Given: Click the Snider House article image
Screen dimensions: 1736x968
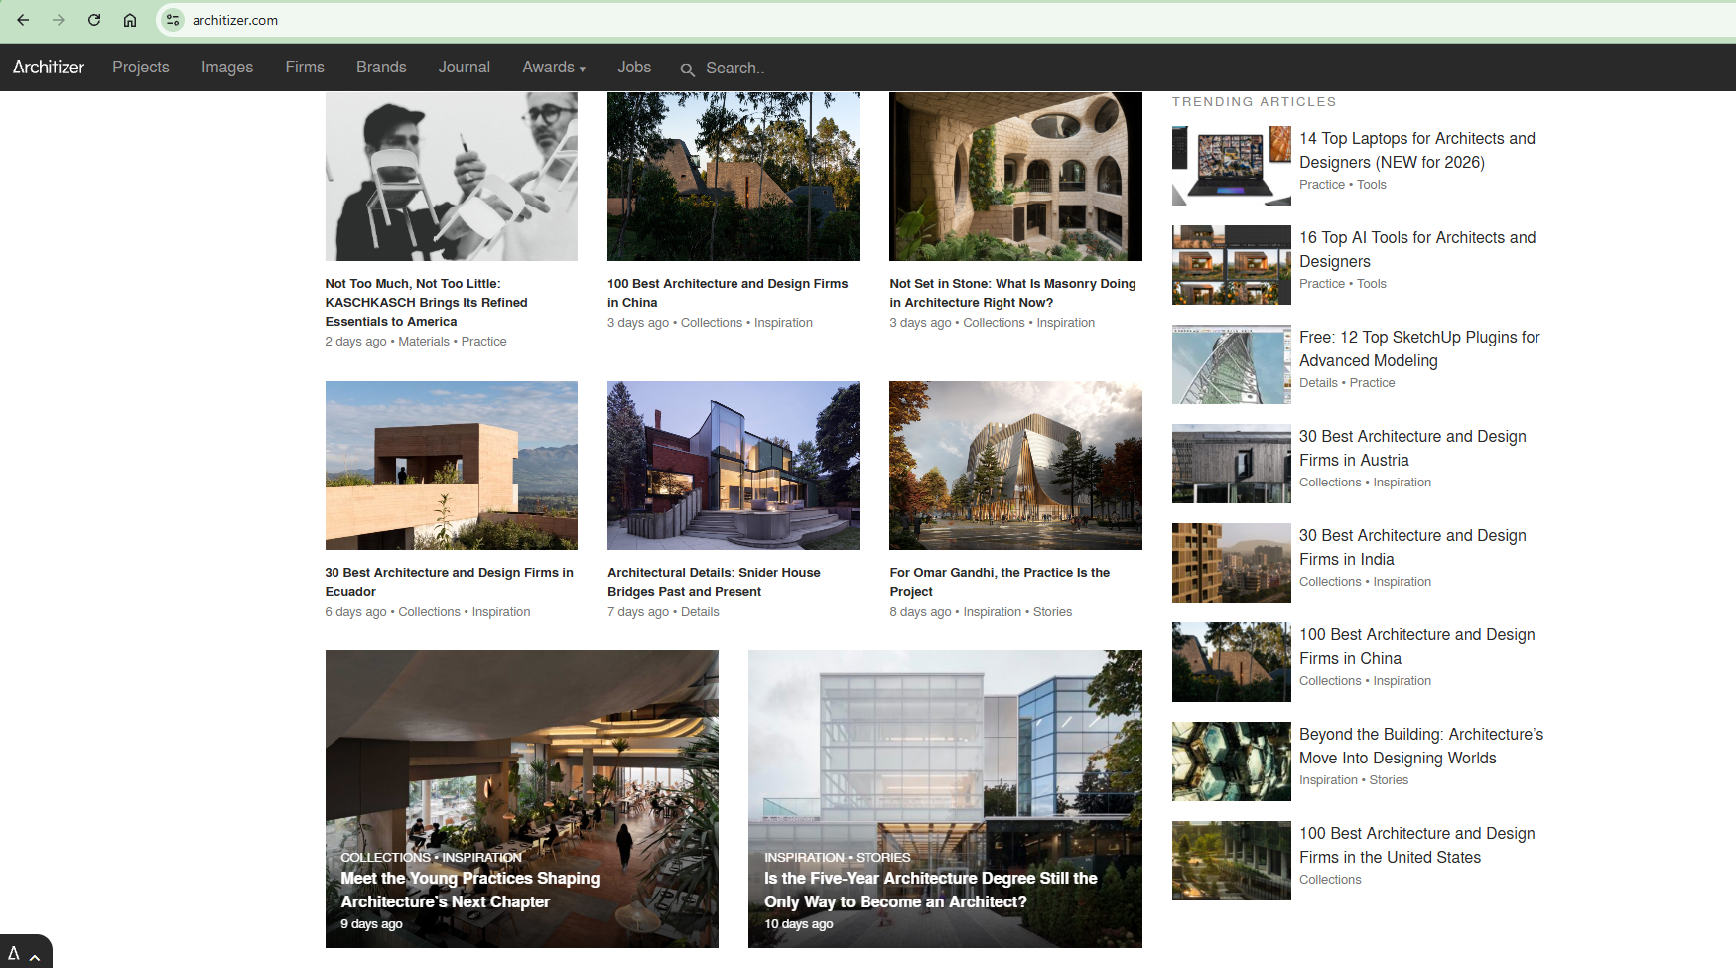Looking at the screenshot, I should 734,466.
